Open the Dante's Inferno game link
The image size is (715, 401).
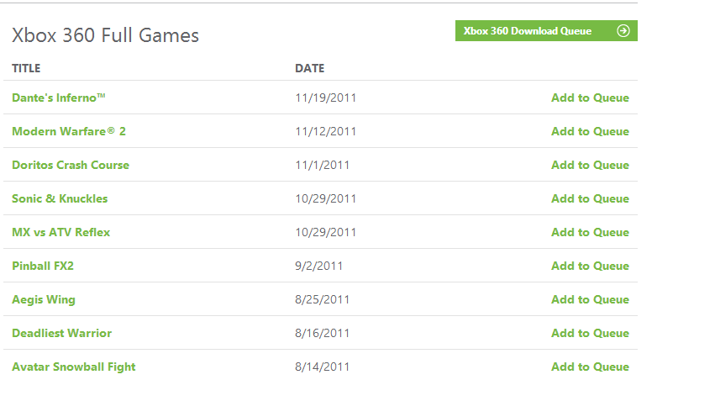[x=58, y=98]
